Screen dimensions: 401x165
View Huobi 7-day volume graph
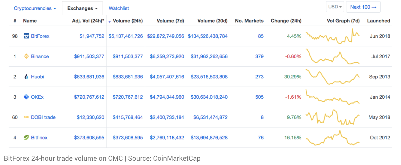tap(333, 77)
